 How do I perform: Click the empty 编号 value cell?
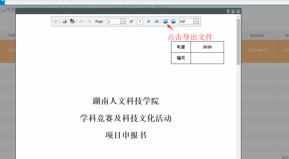point(207,58)
